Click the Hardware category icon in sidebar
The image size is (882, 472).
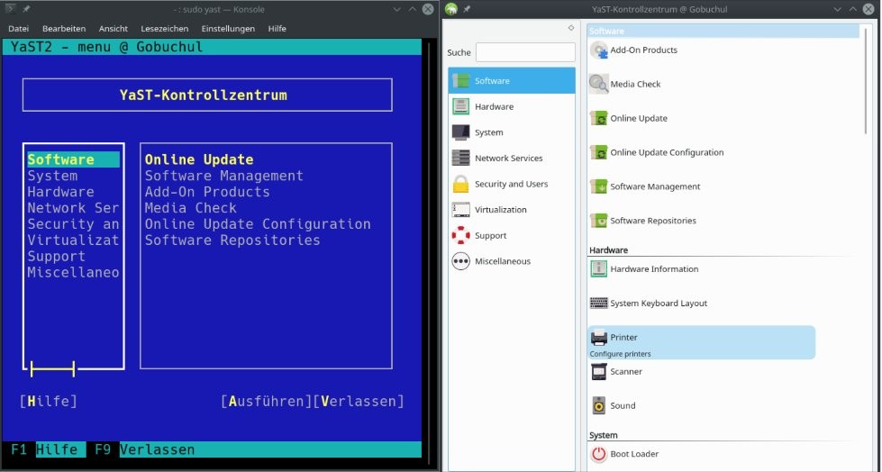coord(460,106)
